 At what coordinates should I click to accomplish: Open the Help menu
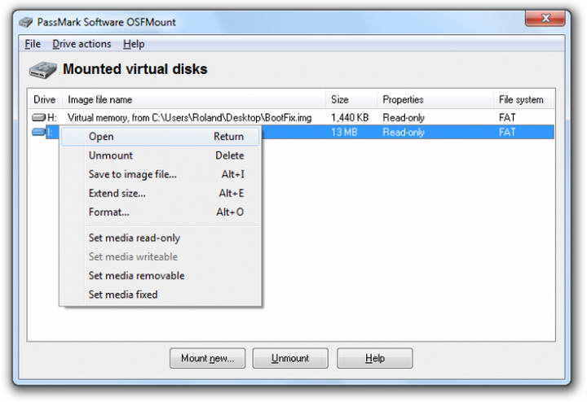(134, 44)
